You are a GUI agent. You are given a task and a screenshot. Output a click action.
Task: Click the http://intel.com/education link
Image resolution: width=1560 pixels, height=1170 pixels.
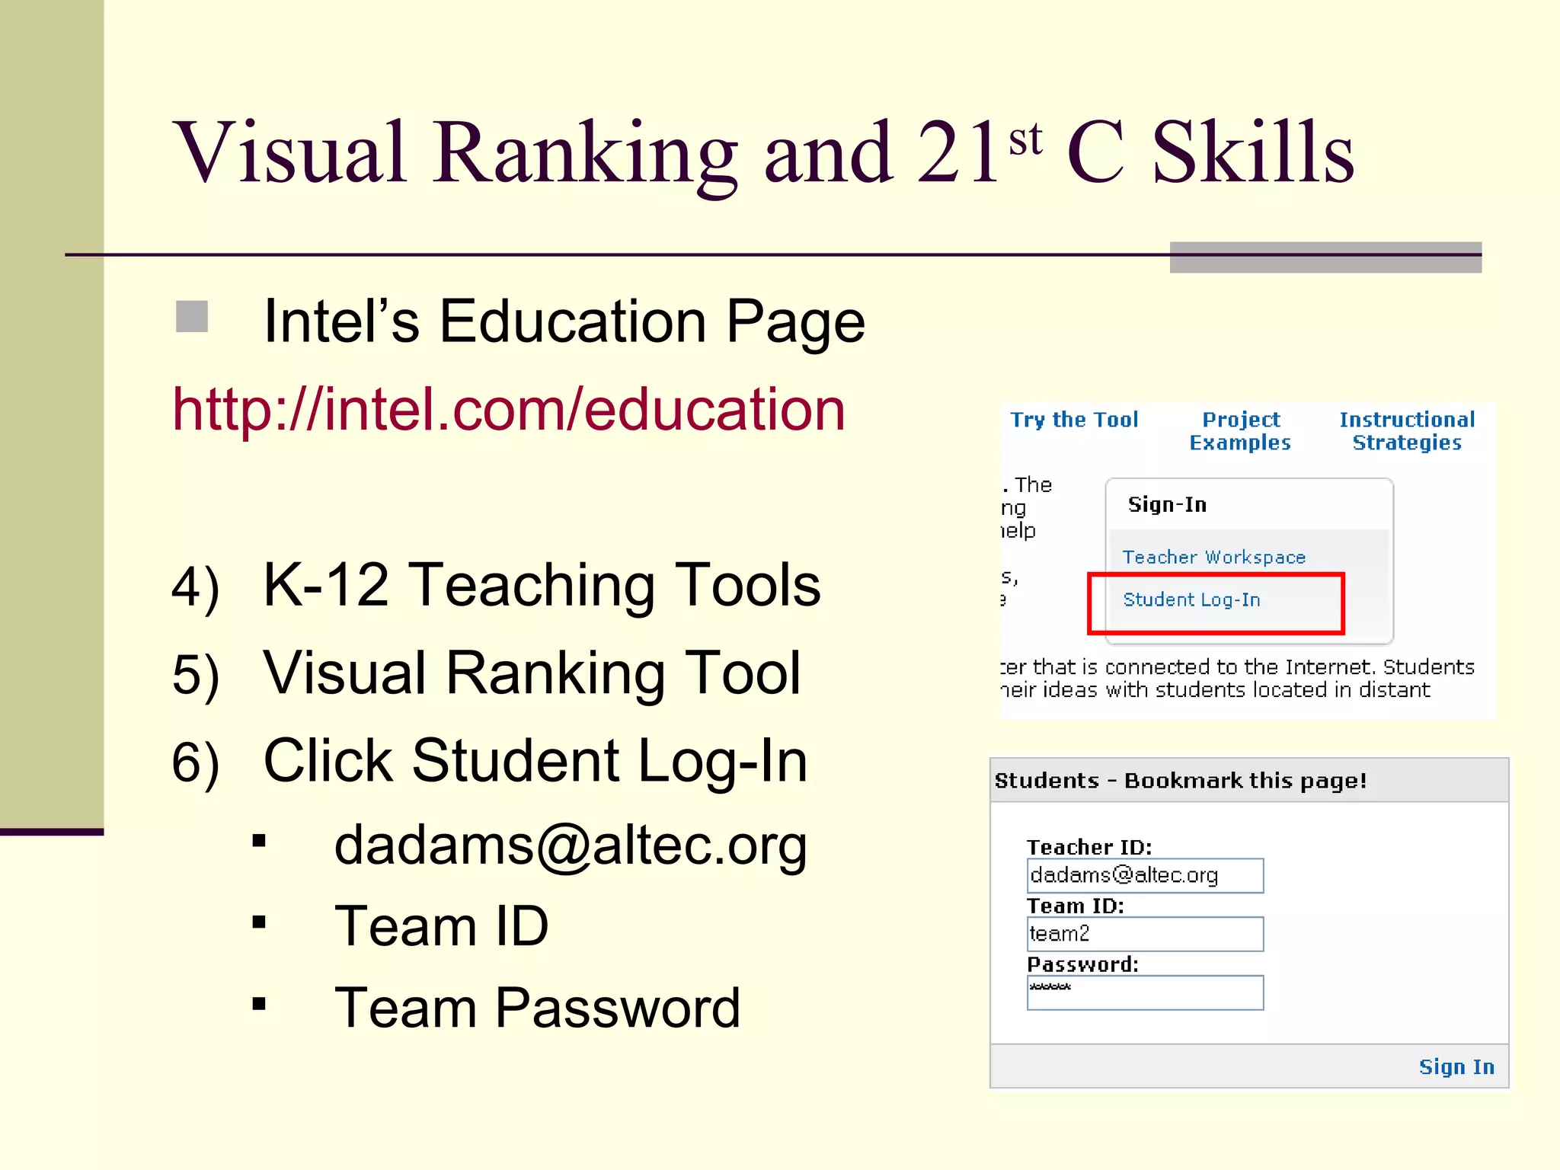(x=509, y=410)
